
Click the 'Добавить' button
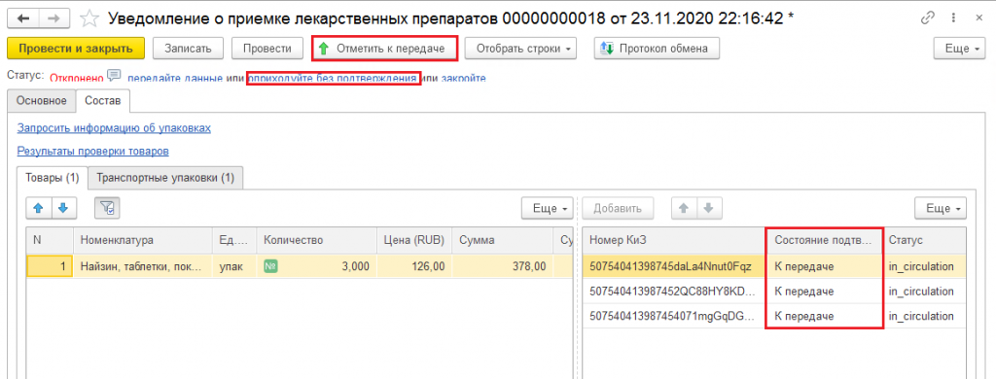(x=618, y=208)
